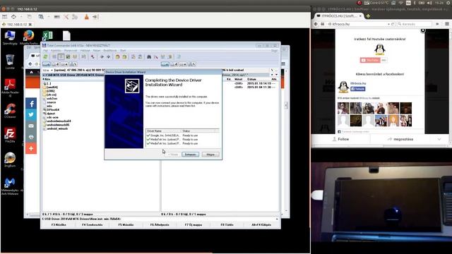The width and height of the screenshot is (452, 254).
Task: Click the Facebook share button in sidebar
Action: [31, 104]
